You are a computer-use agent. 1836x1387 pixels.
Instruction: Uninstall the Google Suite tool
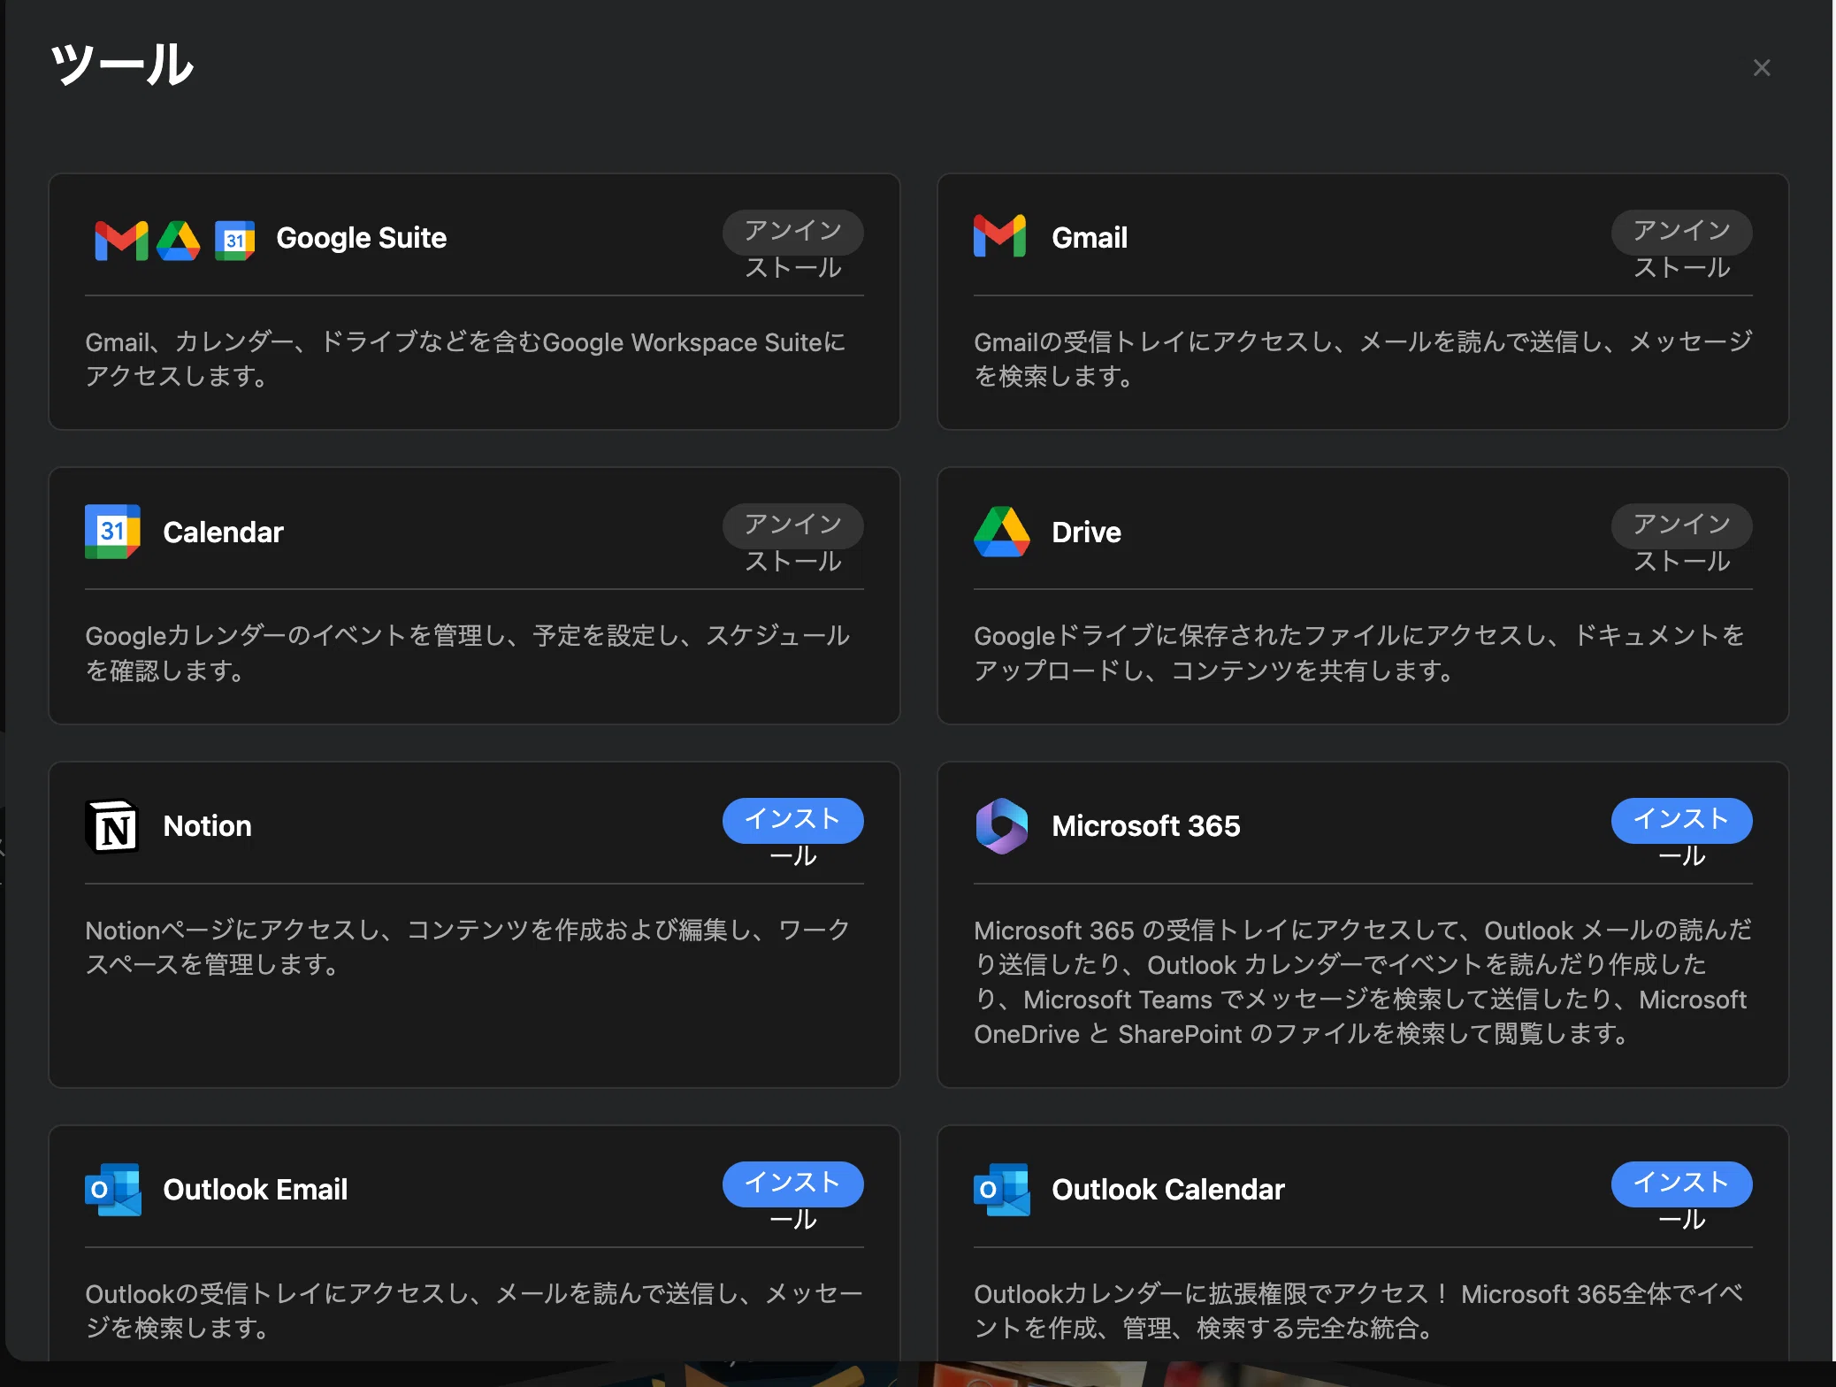[x=793, y=233]
